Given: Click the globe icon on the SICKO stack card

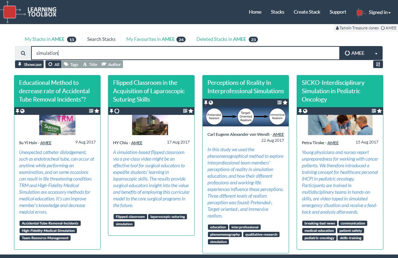Looking at the screenshot, I should coord(305,111).
